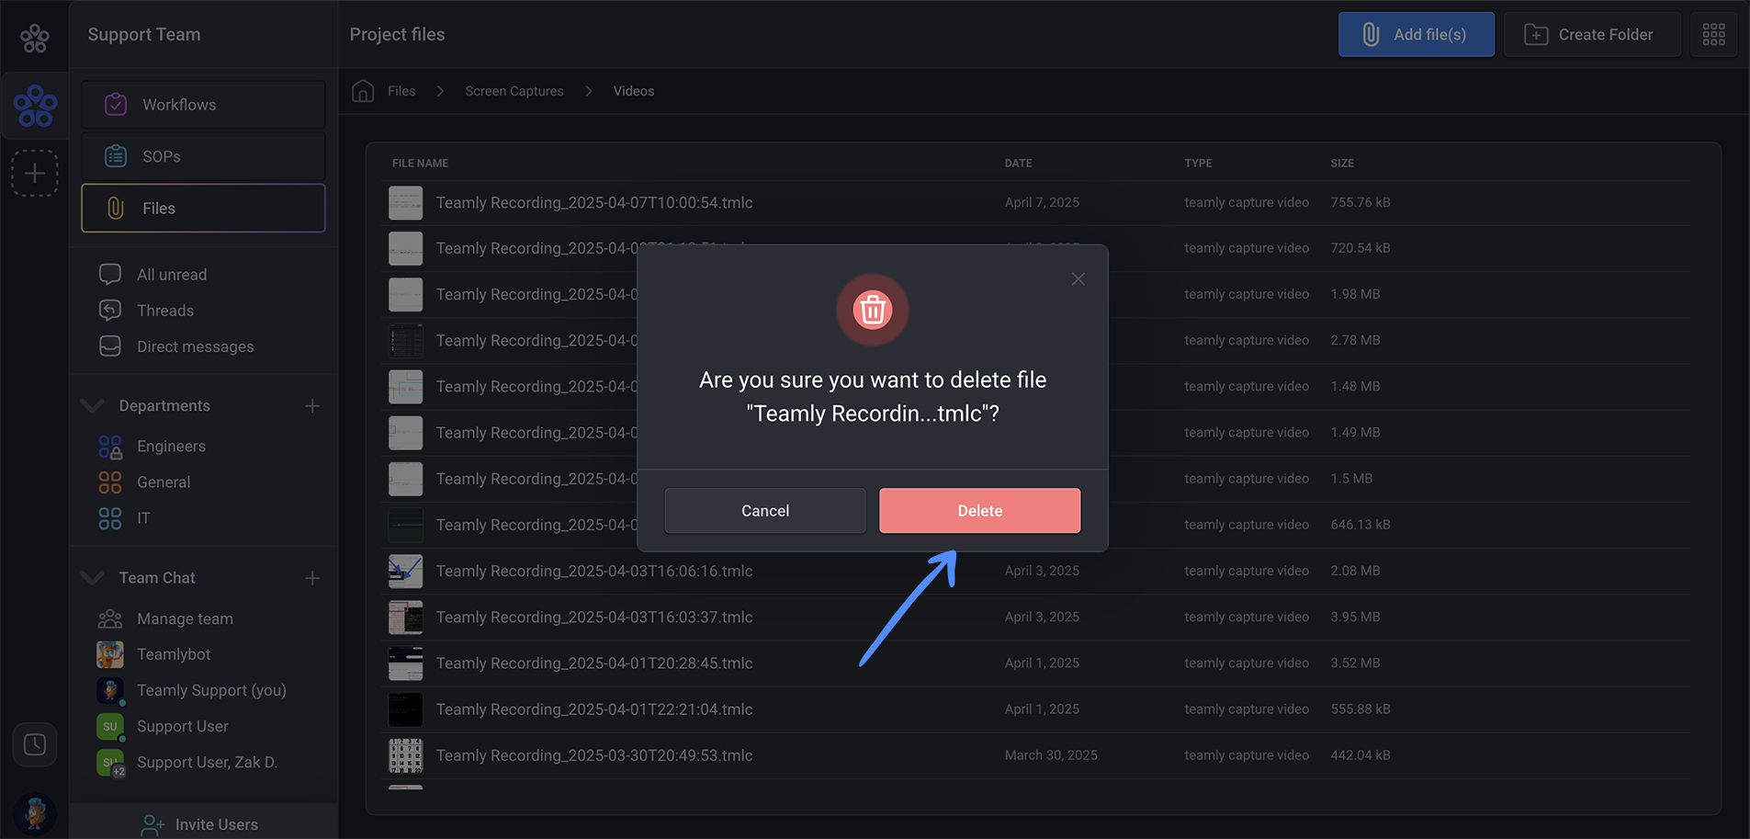The height and width of the screenshot is (839, 1750).
Task: Click the Engineers locked department icon
Action: (110, 447)
